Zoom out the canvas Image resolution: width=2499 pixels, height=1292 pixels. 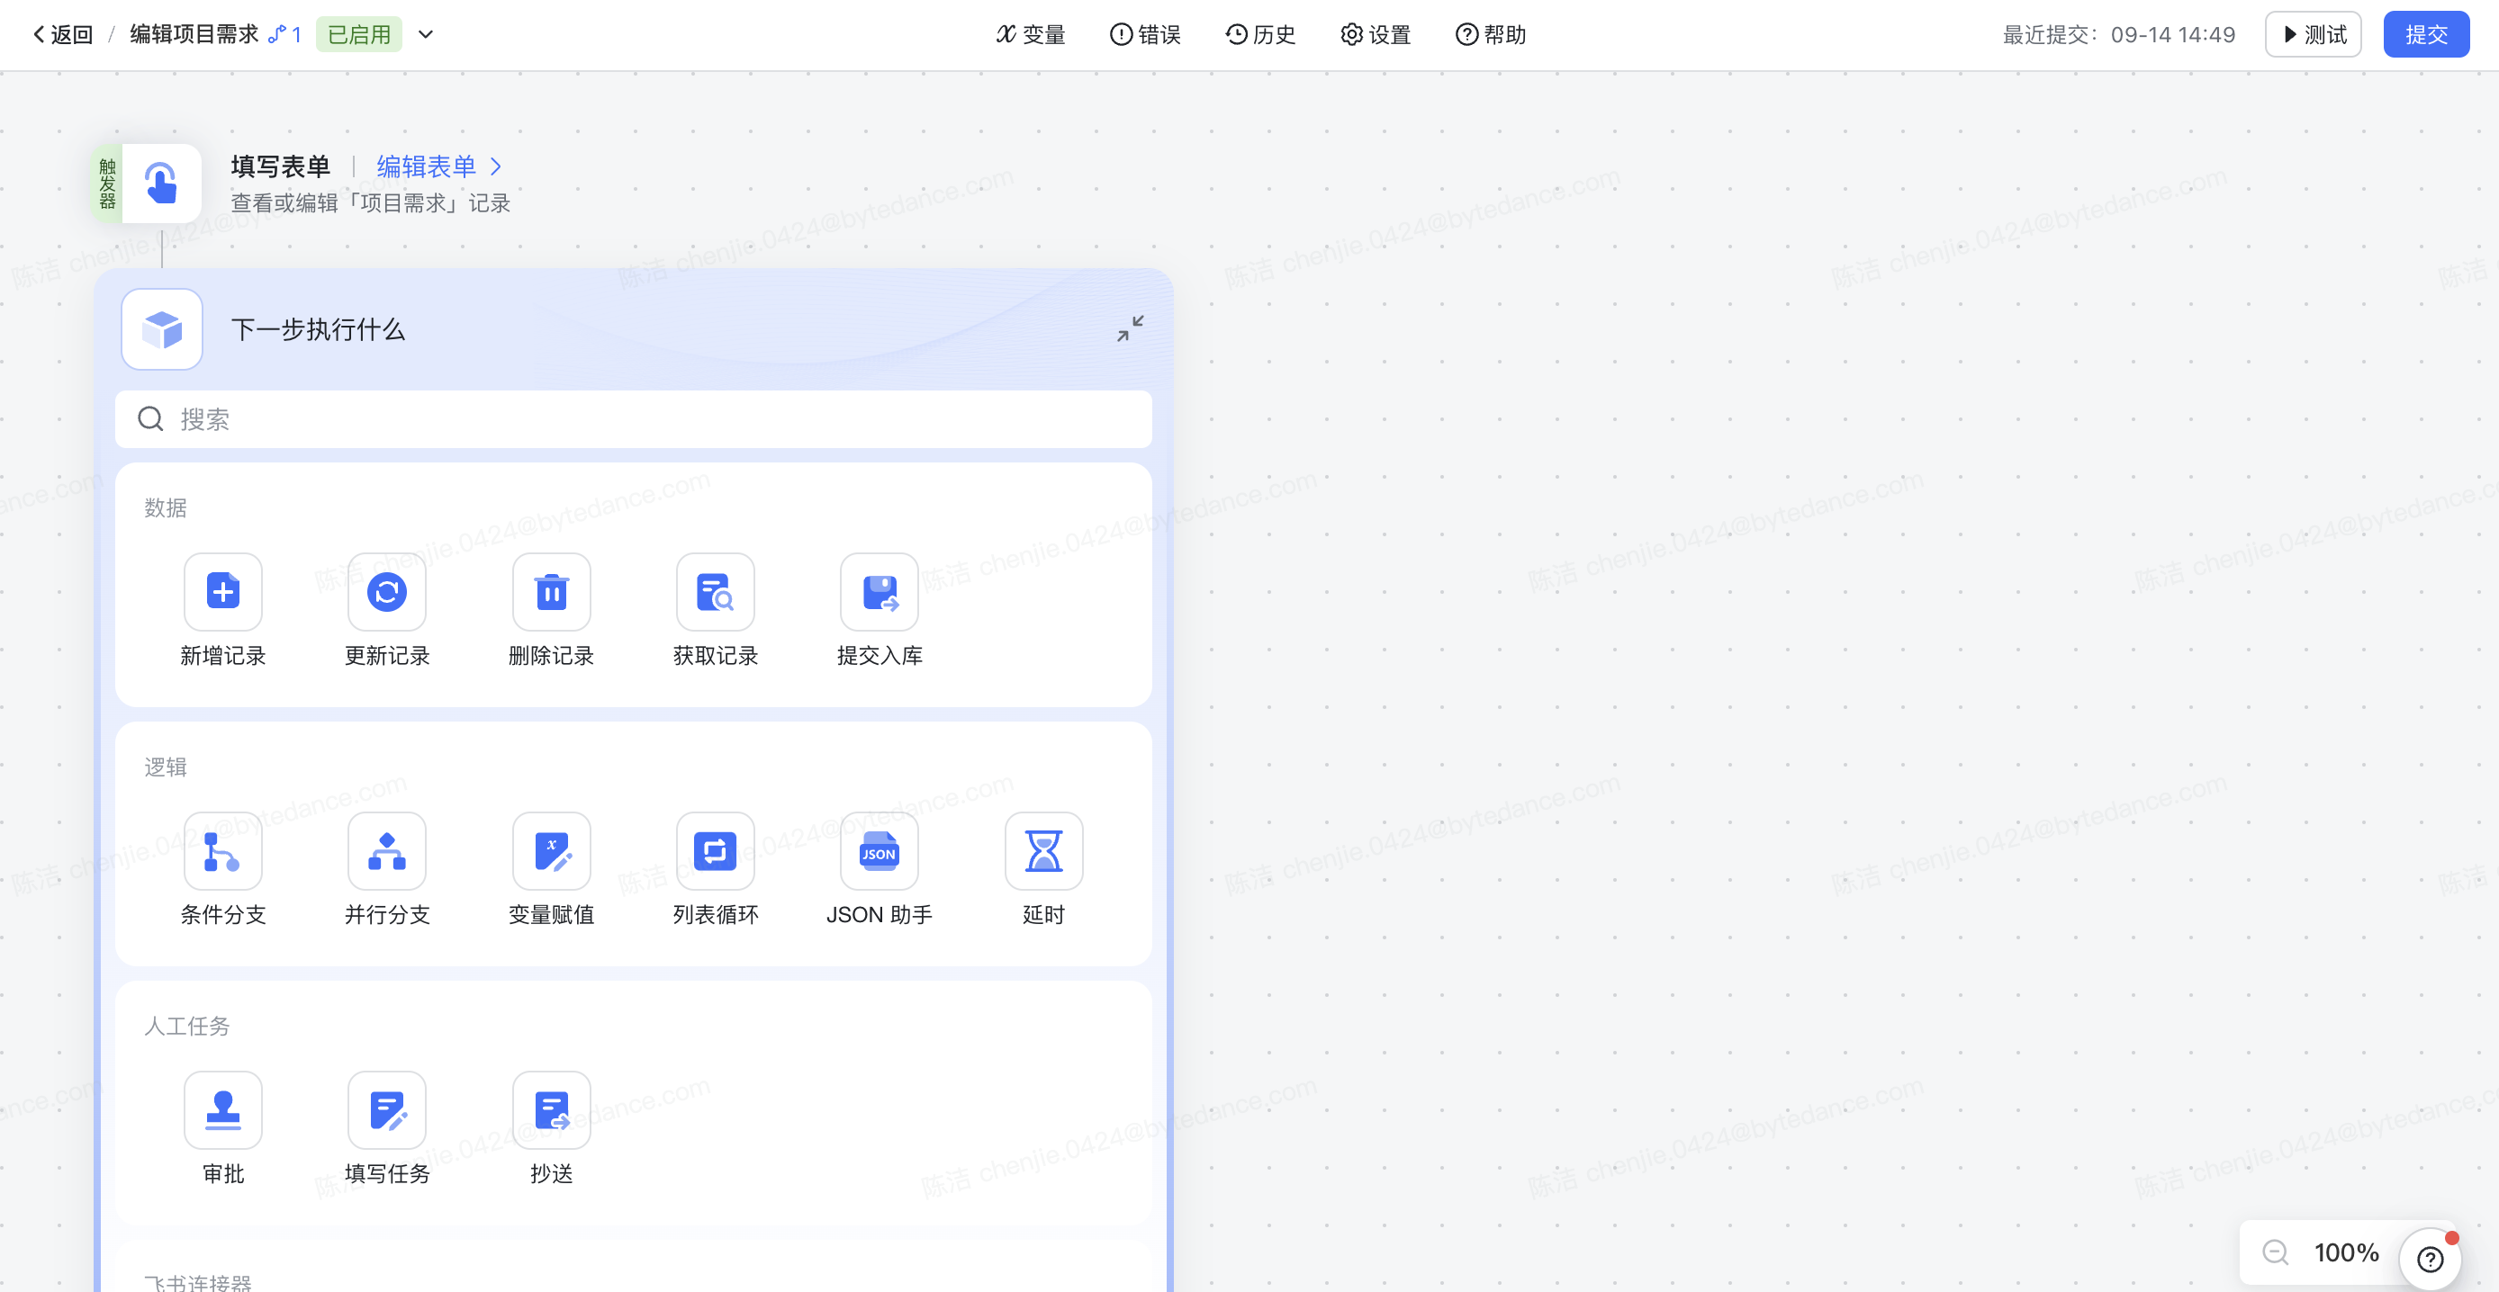tap(2275, 1252)
